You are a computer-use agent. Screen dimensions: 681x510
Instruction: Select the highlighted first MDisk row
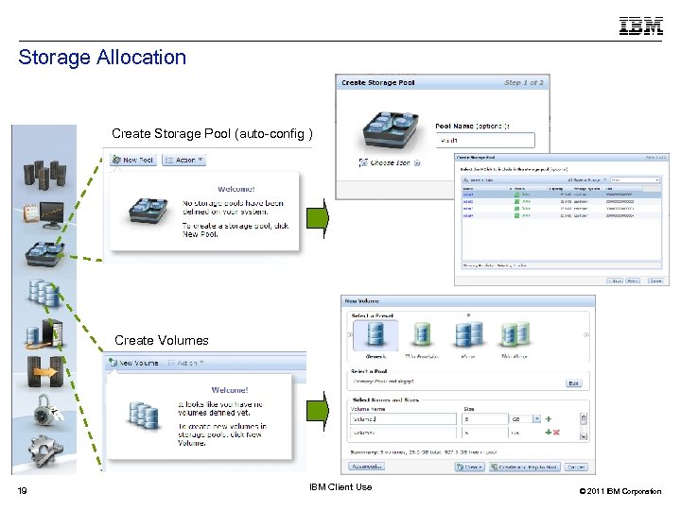562,195
